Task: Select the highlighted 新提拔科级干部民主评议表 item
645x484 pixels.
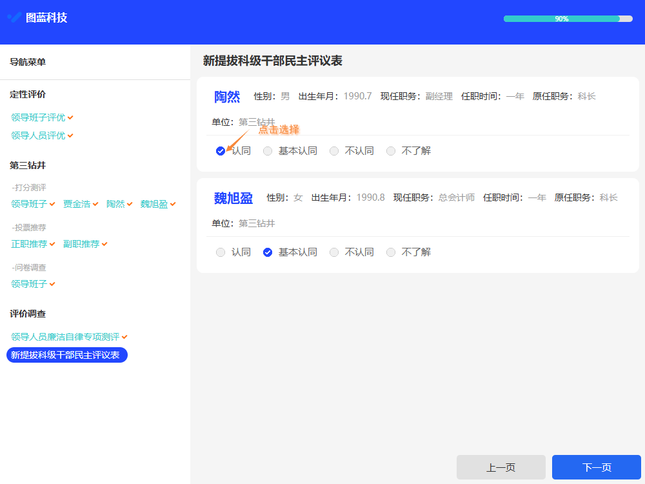Action: [x=66, y=354]
